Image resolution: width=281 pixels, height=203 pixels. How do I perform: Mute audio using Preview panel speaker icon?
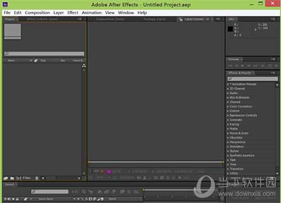coord(262,66)
